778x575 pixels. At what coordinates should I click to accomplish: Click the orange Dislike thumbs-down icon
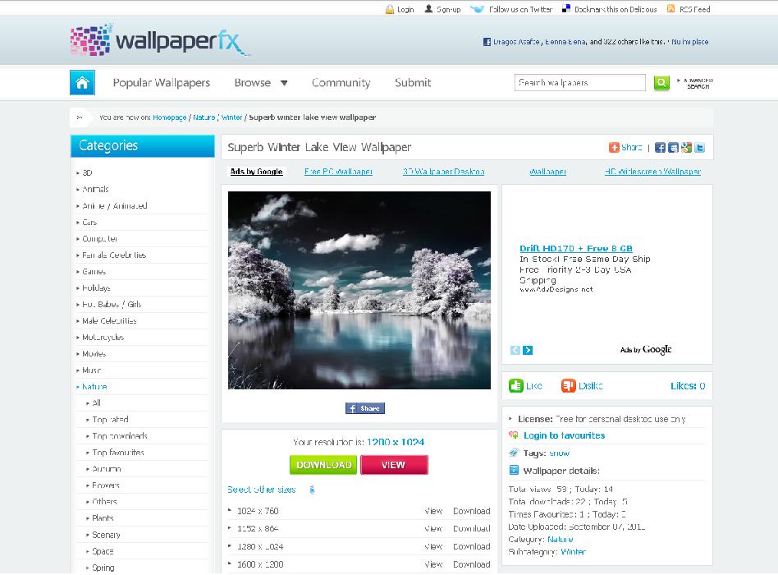568,385
